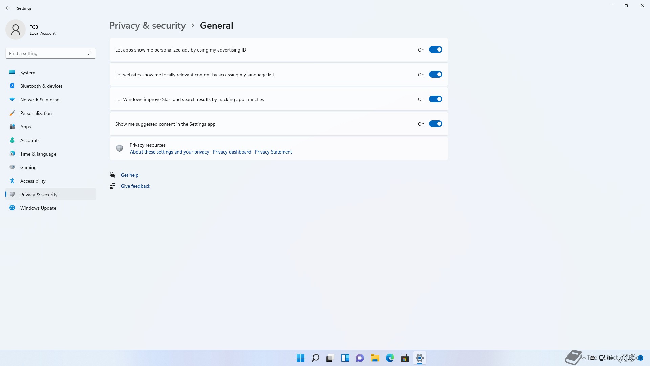Click the Local Account label
This screenshot has height=366, width=650.
coord(42,33)
